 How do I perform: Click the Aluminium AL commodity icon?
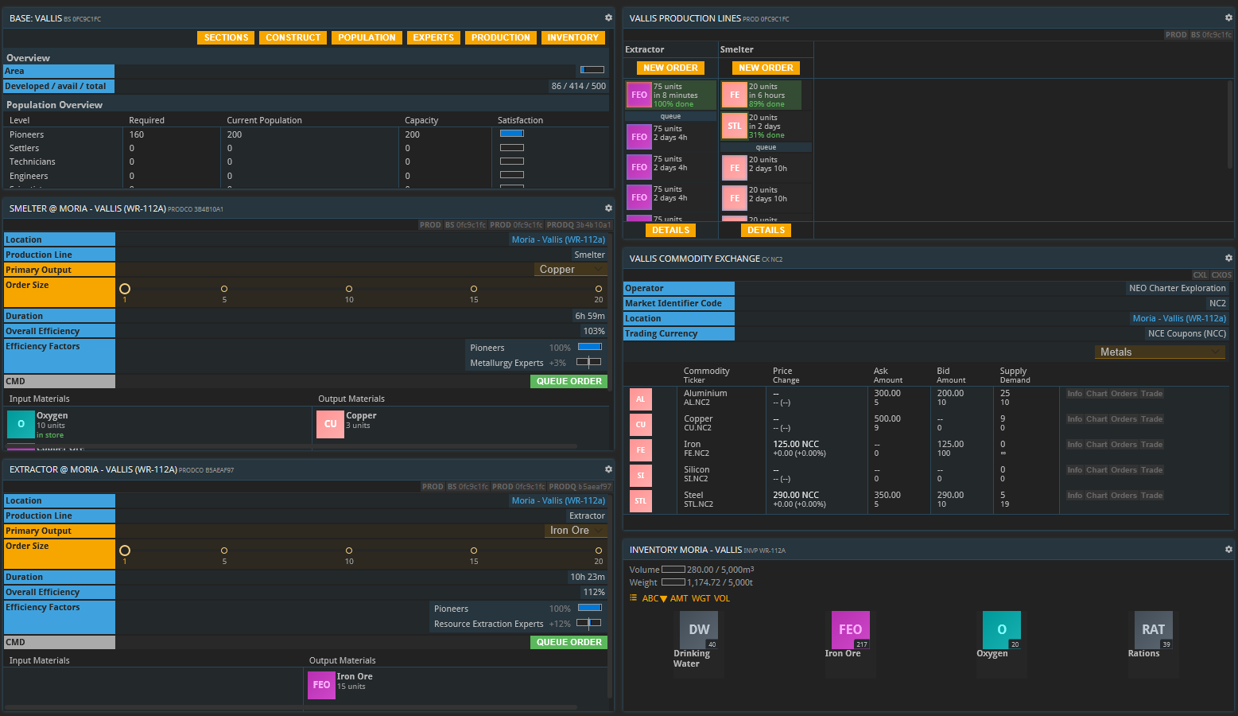[x=640, y=399]
